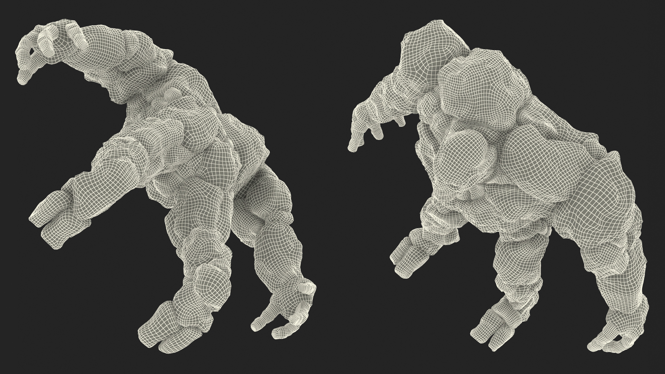The width and height of the screenshot is (665, 374).
Task: Click the dark background between the two models
Action: tap(332, 208)
